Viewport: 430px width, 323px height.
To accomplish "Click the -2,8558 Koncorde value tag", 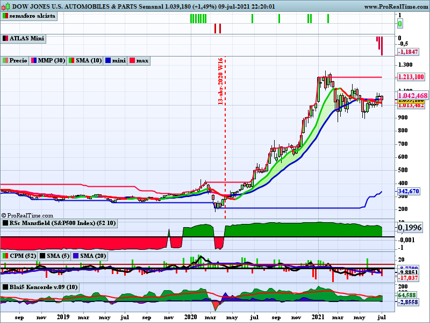I will click(x=408, y=302).
